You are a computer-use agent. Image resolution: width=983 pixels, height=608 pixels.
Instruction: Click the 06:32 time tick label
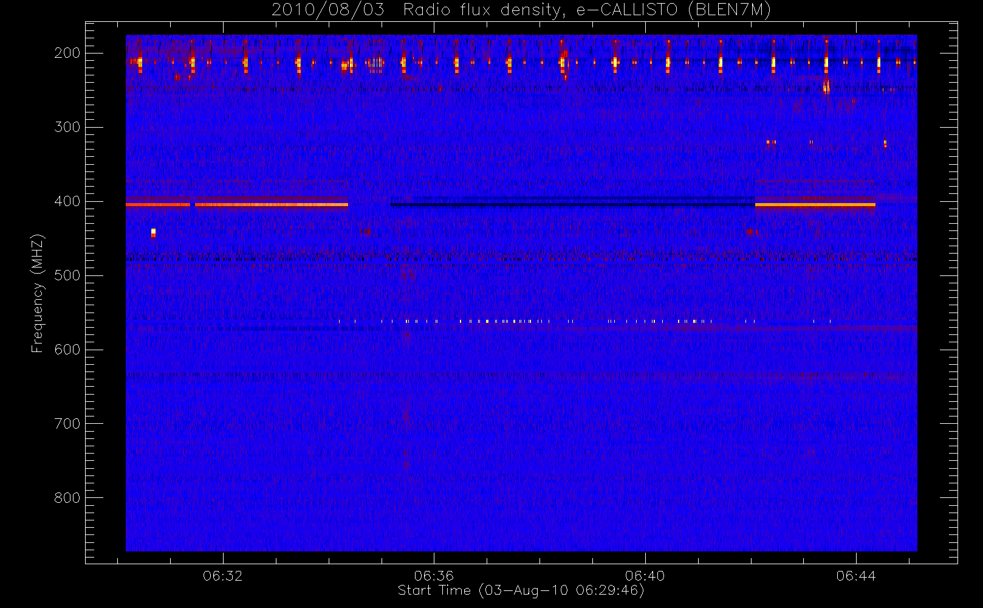(x=223, y=576)
